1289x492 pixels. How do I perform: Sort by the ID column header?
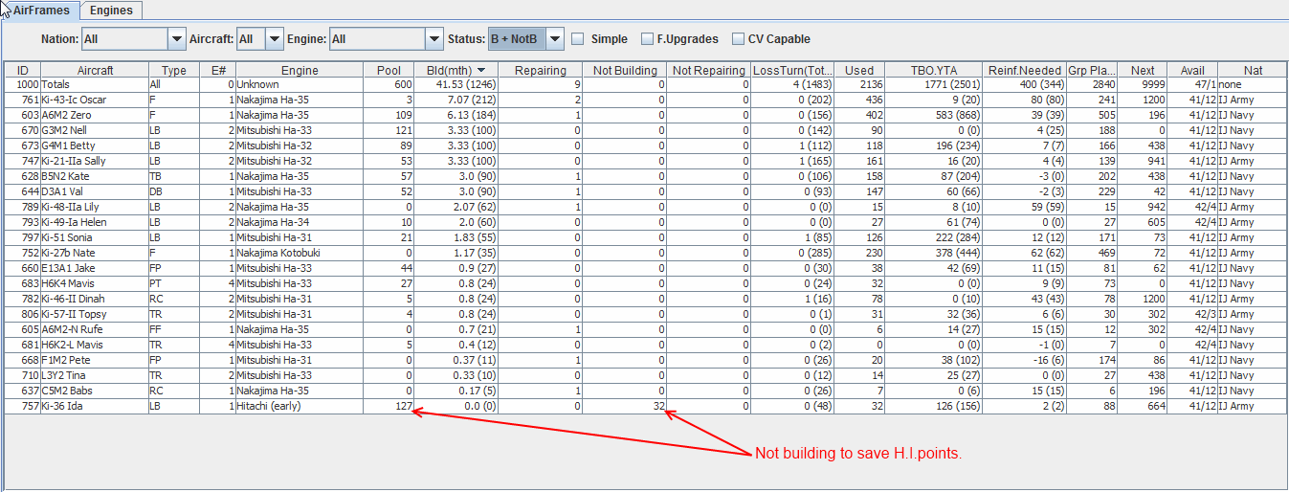pyautogui.click(x=23, y=70)
